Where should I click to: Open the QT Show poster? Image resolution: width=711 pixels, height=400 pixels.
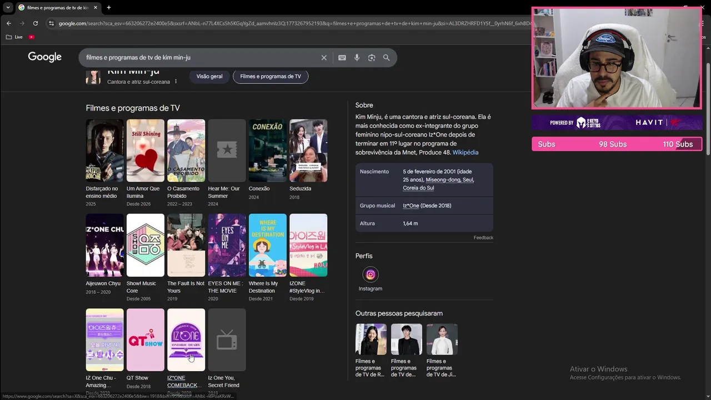146,340
